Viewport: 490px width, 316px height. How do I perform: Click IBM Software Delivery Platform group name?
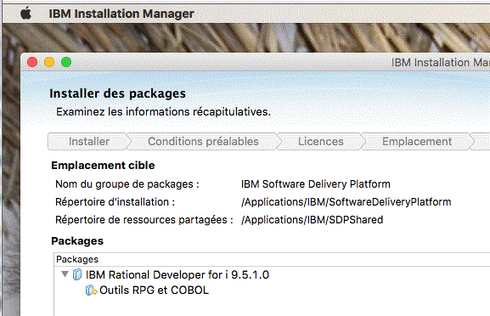point(316,184)
